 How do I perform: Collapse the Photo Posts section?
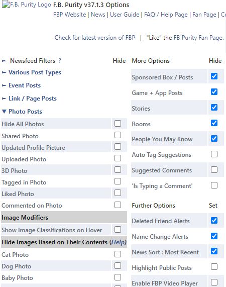coord(25,112)
